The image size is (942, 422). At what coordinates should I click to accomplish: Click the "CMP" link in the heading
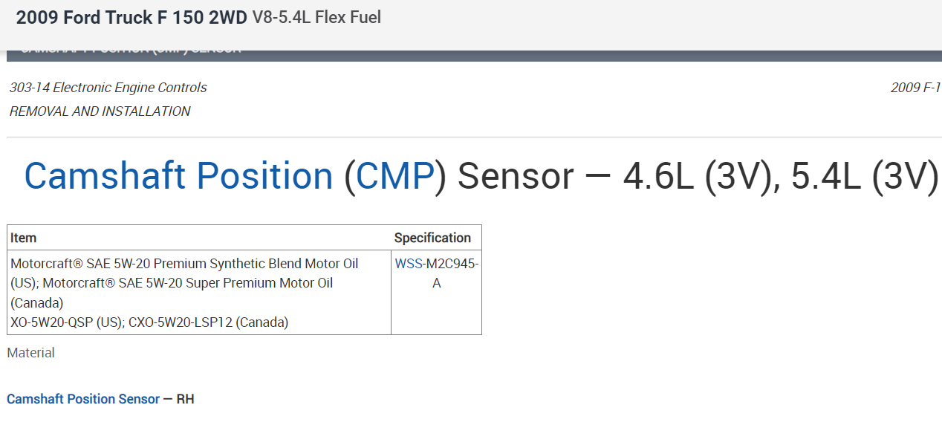click(x=395, y=176)
